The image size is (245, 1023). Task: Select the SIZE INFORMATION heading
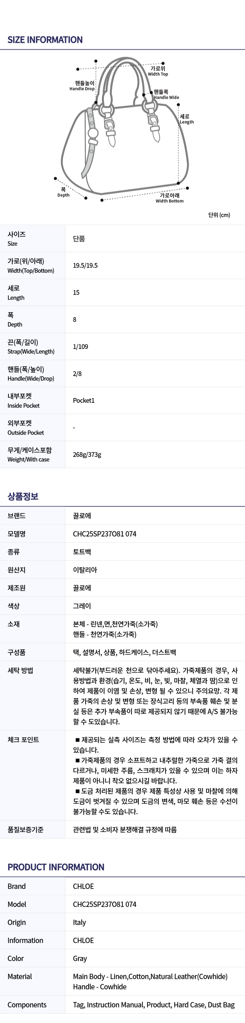(x=45, y=40)
